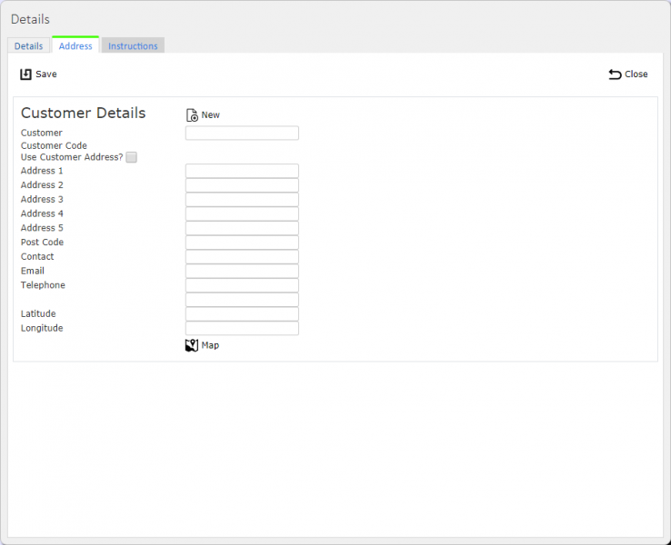Viewport: 671px width, 545px height.
Task: Focus the Email input field
Action: point(242,271)
